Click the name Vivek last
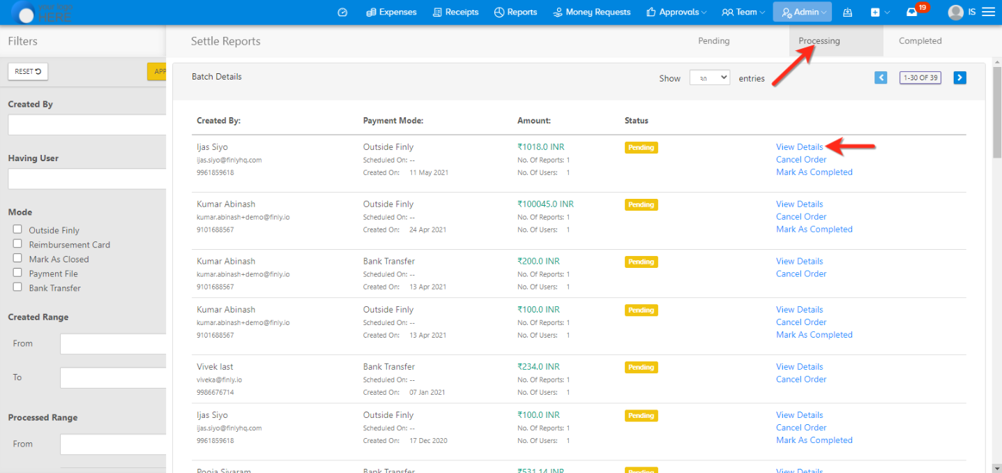 coord(215,367)
